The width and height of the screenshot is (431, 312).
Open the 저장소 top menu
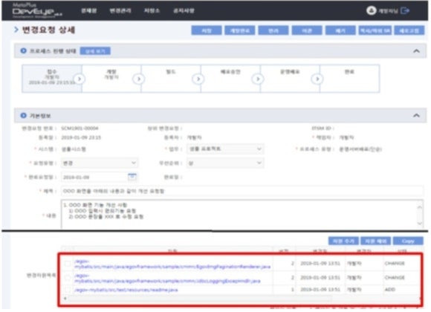click(152, 10)
